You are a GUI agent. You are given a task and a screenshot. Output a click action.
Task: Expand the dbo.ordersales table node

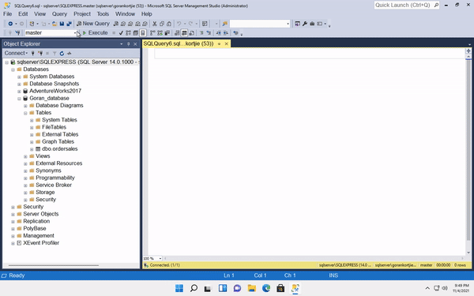[32, 149]
